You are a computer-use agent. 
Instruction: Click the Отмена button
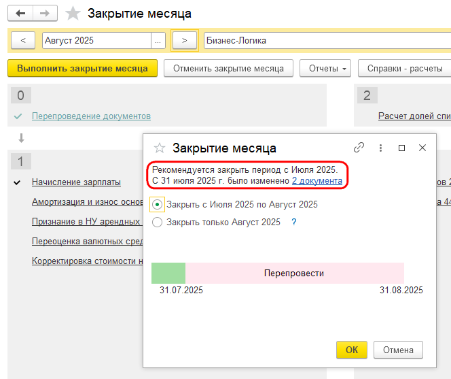(398, 350)
